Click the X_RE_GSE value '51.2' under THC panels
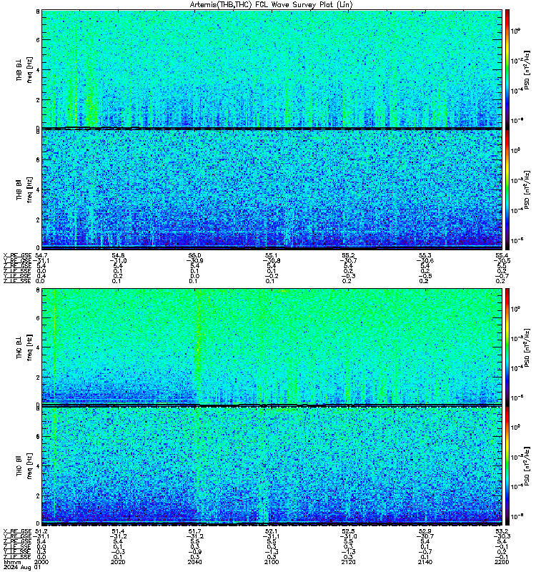Screen dimensions: 536x572 click(x=41, y=531)
